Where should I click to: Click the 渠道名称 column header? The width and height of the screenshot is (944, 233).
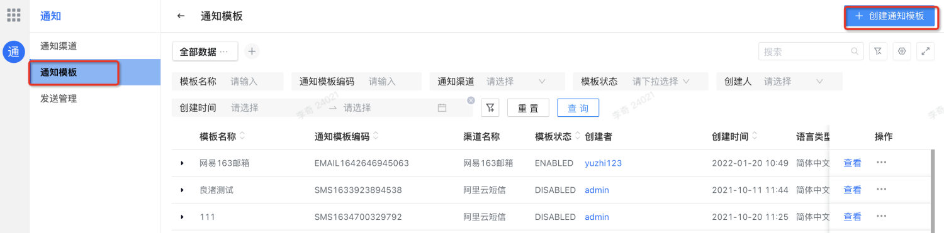[x=481, y=136]
